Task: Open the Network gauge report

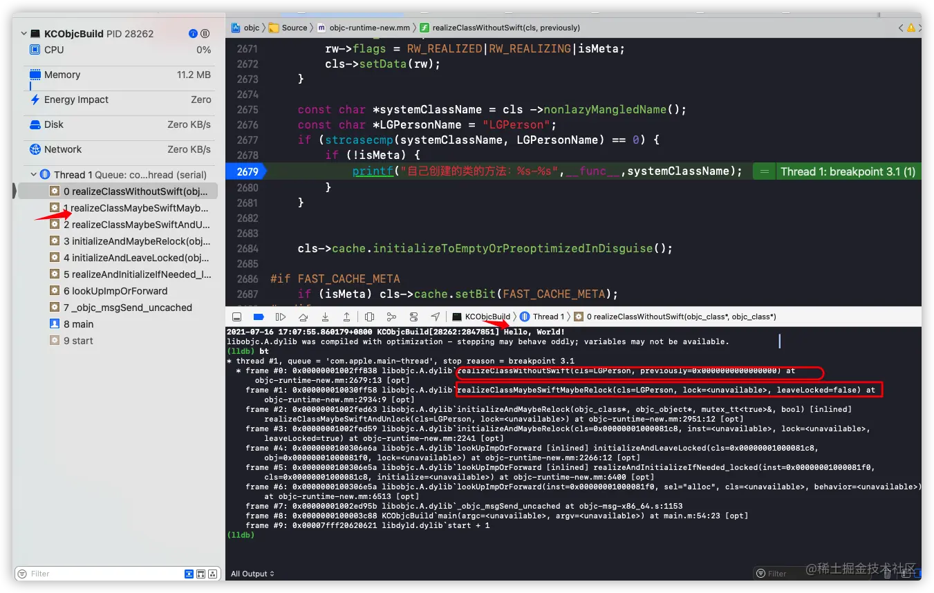Action: [x=120, y=149]
